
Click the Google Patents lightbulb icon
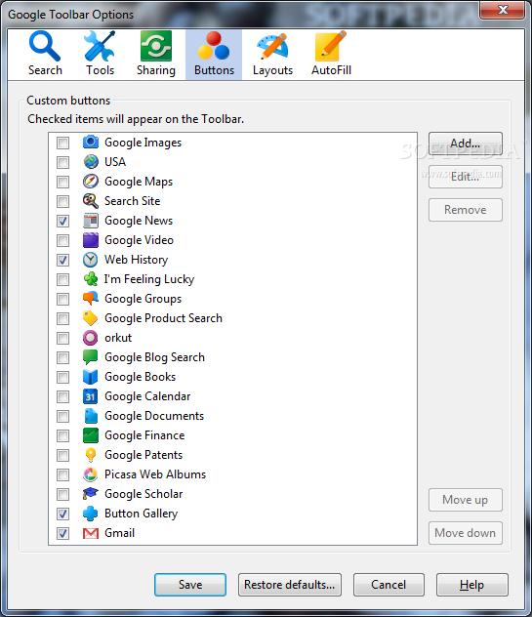pyautogui.click(x=91, y=455)
